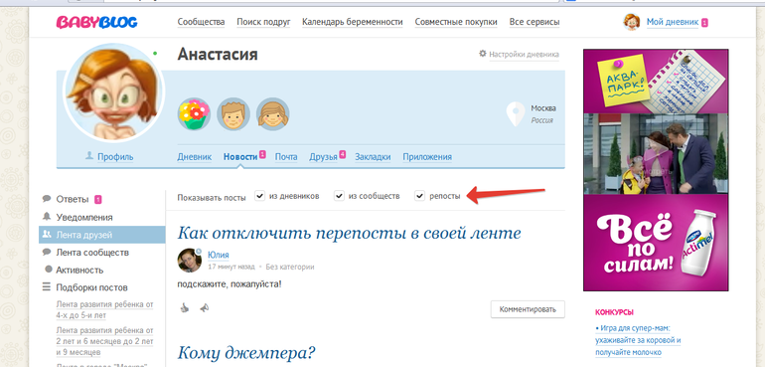Open the Мой дневник link
Screen dimensions: 765x367
click(673, 22)
